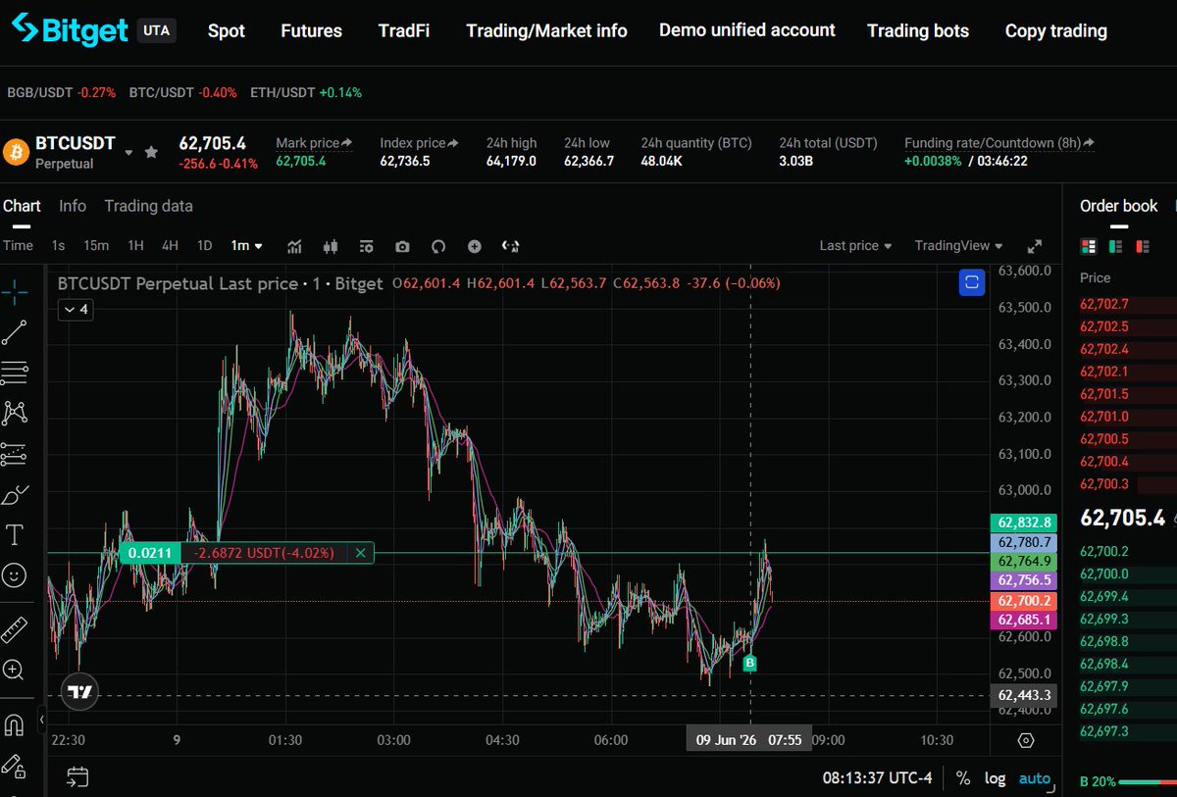
Task: Open the ETH/USDT ticker link
Action: (307, 93)
